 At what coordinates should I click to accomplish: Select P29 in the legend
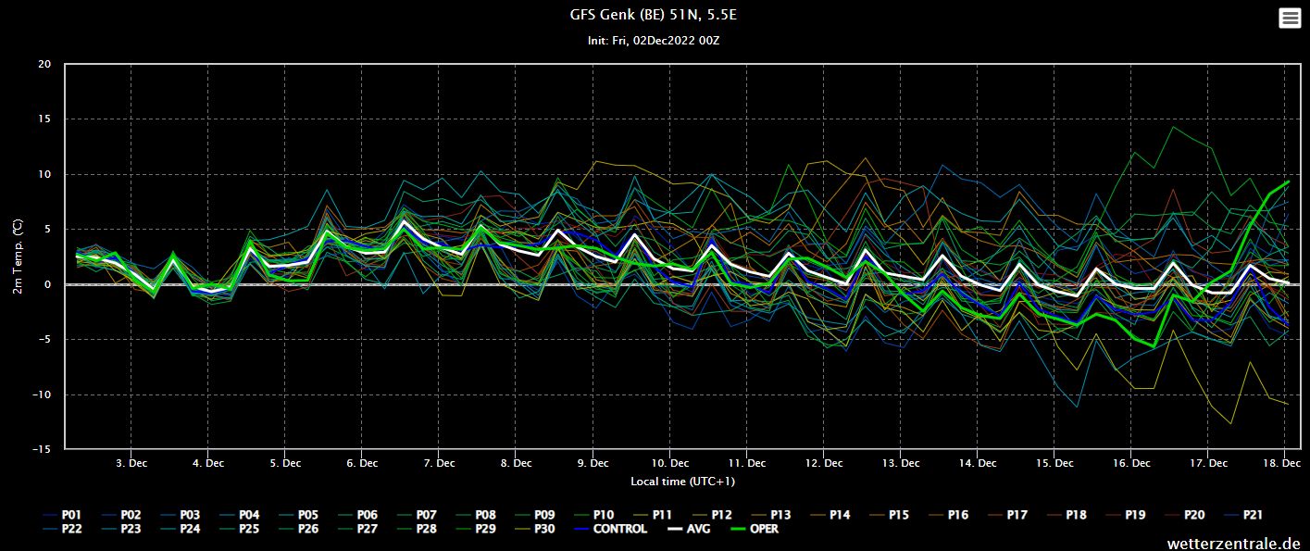[x=477, y=530]
